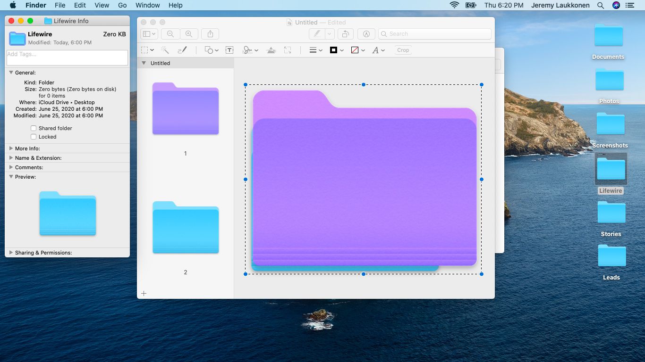Open the Go menu

tap(122, 5)
